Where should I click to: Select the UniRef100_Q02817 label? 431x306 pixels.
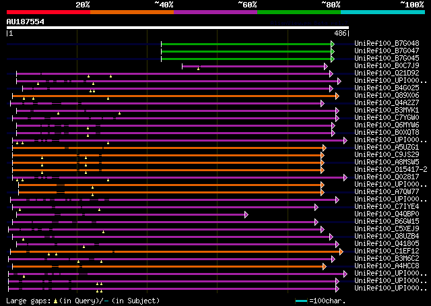tap(387, 177)
